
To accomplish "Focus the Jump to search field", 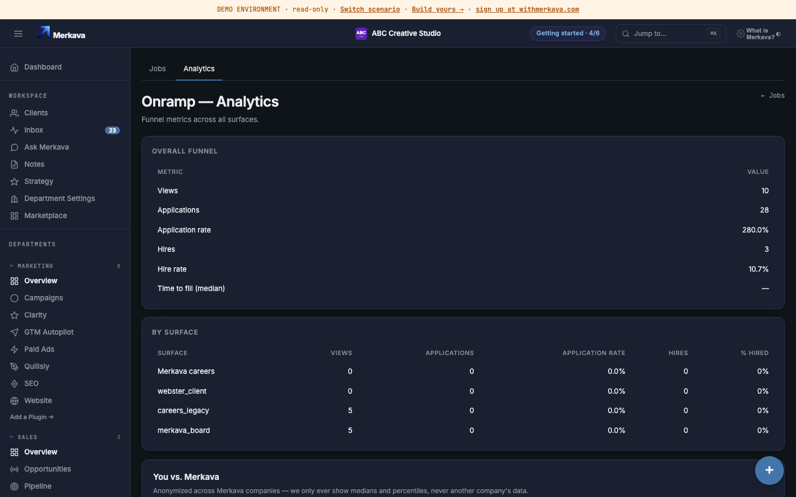I will pos(671,34).
